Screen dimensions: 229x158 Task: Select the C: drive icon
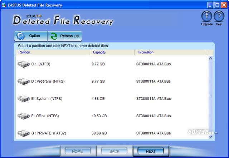(x=24, y=64)
